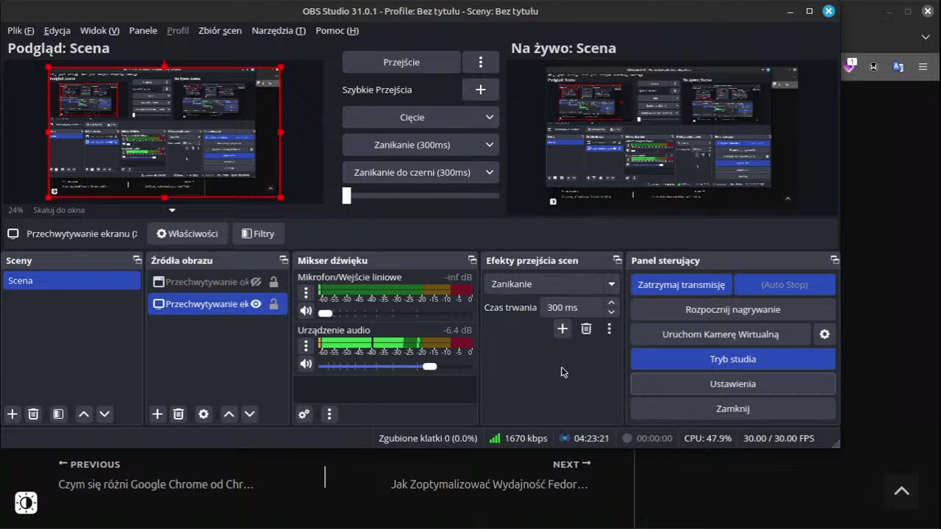
Task: Open Edycja menu
Action: tap(57, 31)
